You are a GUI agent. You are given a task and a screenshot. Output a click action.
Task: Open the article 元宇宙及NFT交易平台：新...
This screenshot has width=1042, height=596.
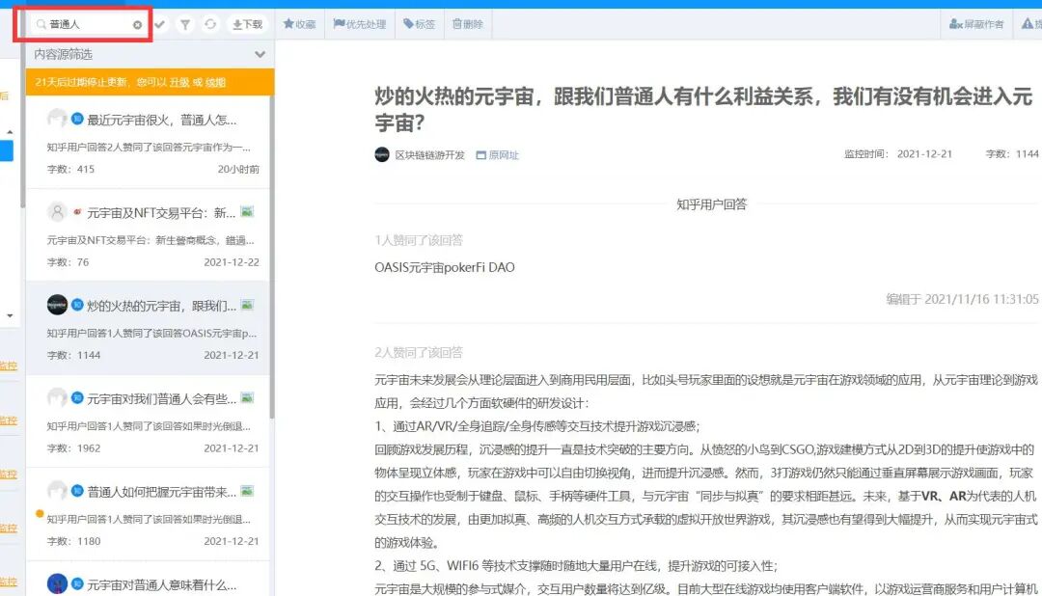[161, 213]
